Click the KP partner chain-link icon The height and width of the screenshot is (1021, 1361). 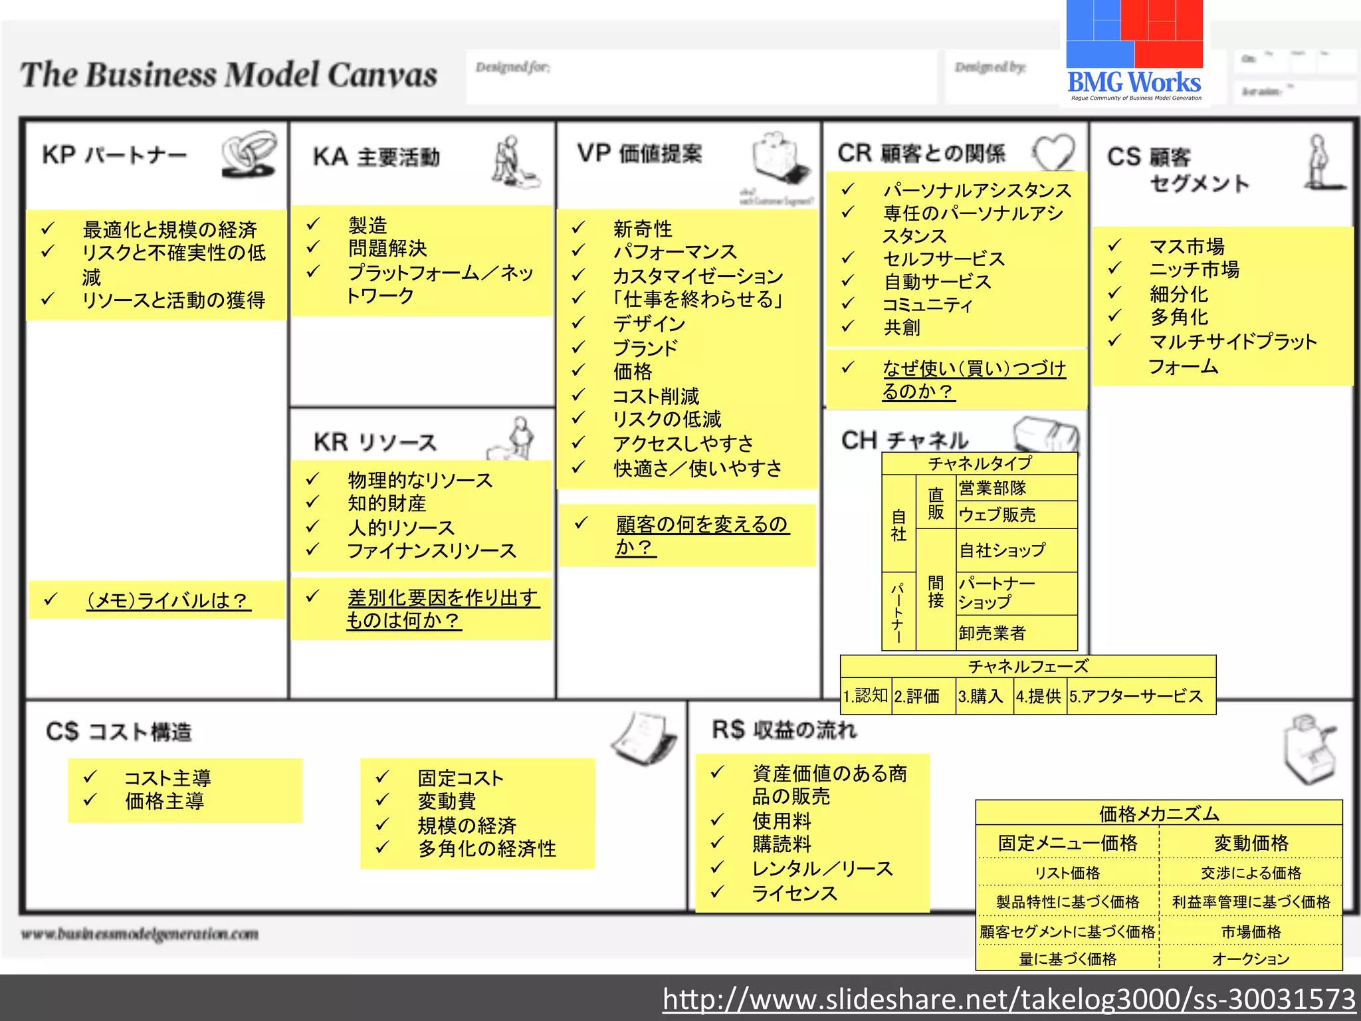[249, 154]
